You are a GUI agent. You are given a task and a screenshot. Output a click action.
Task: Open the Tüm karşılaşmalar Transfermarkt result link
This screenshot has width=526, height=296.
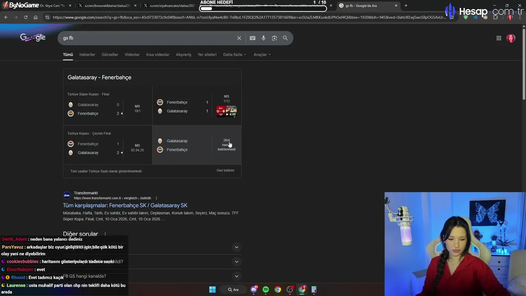click(125, 205)
